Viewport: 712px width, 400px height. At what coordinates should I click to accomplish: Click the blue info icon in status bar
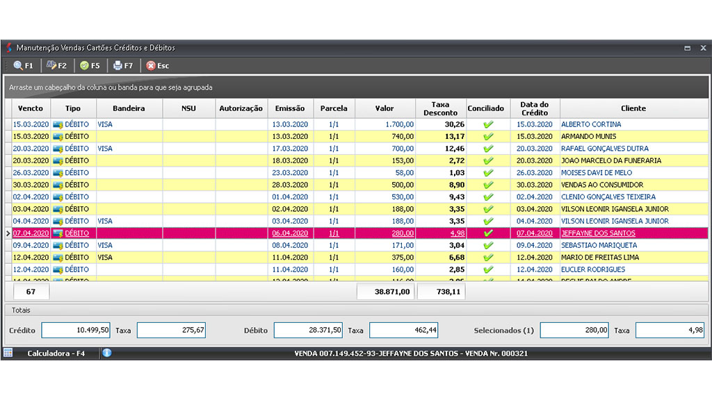(x=106, y=353)
